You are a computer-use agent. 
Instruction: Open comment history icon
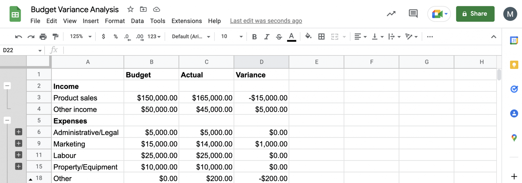(x=413, y=13)
